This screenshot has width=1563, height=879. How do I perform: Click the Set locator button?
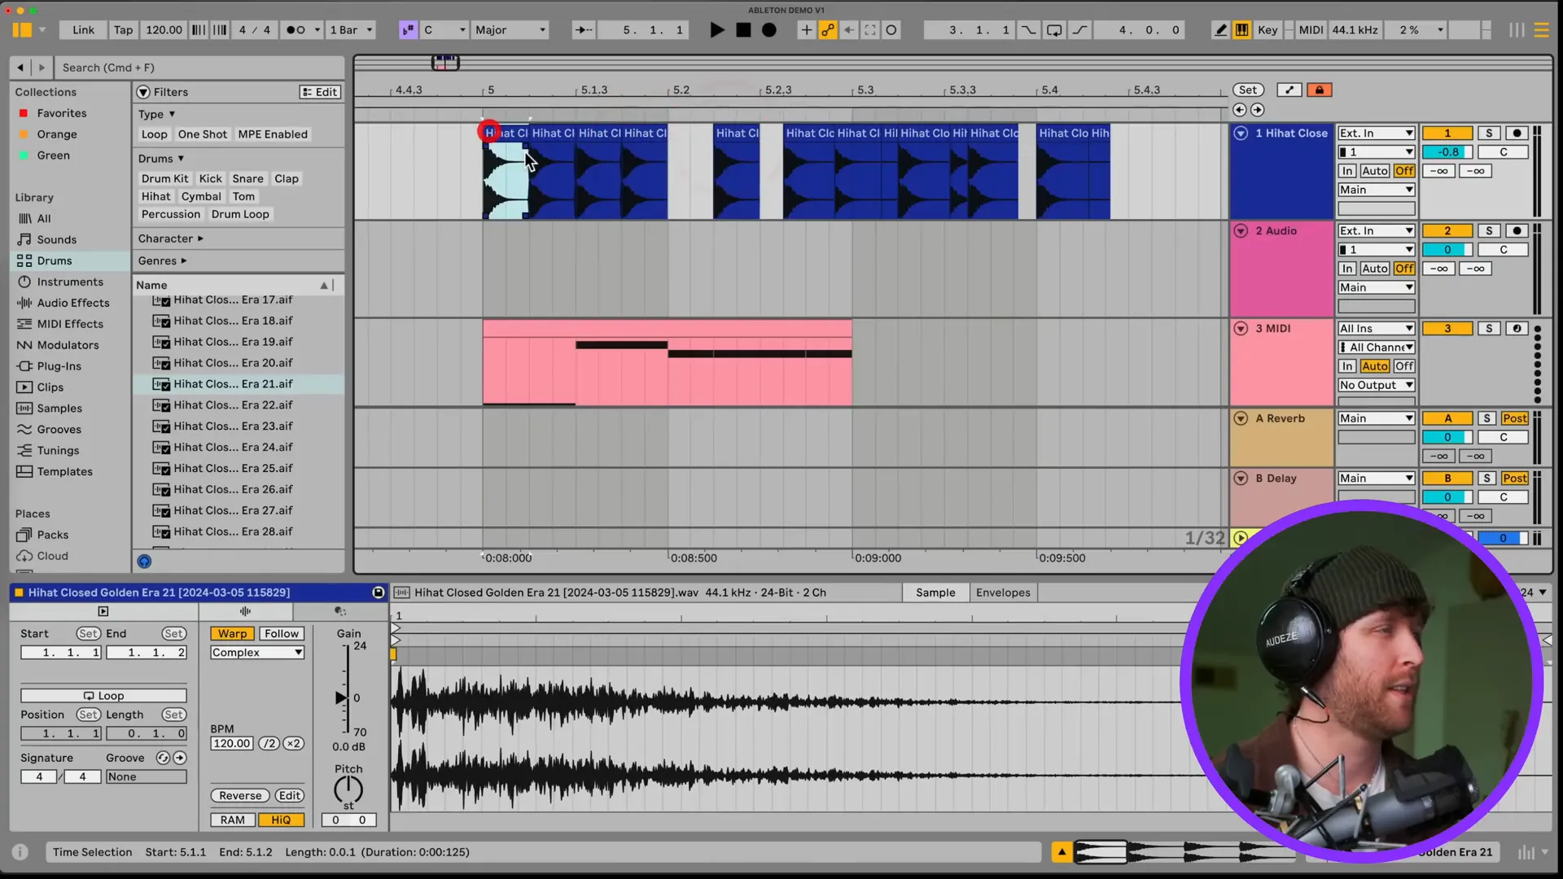coord(1248,90)
